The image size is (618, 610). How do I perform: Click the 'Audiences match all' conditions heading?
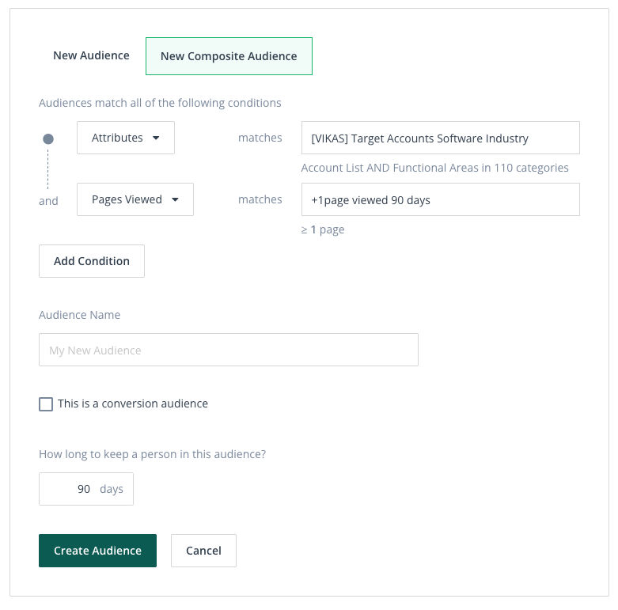coord(160,103)
